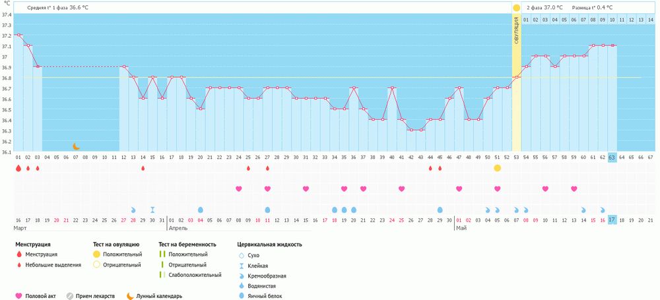660x300 pixels.
Task: Click the small spotting drop on cycle day 14
Action: (x=143, y=168)
